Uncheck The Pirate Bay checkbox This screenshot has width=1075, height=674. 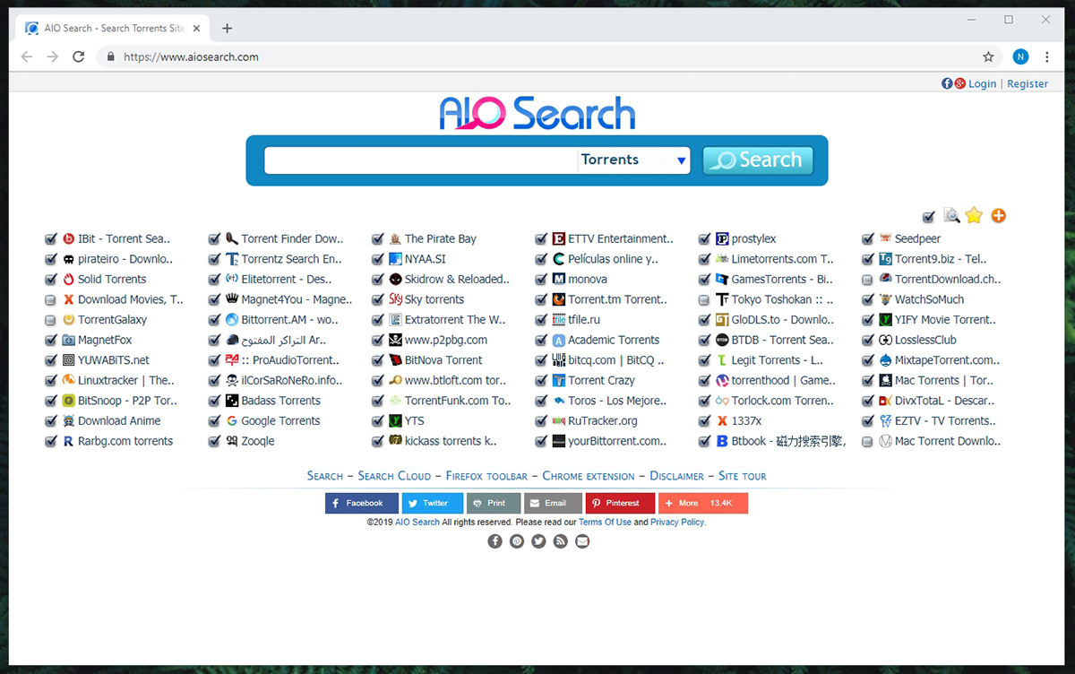[x=378, y=239]
